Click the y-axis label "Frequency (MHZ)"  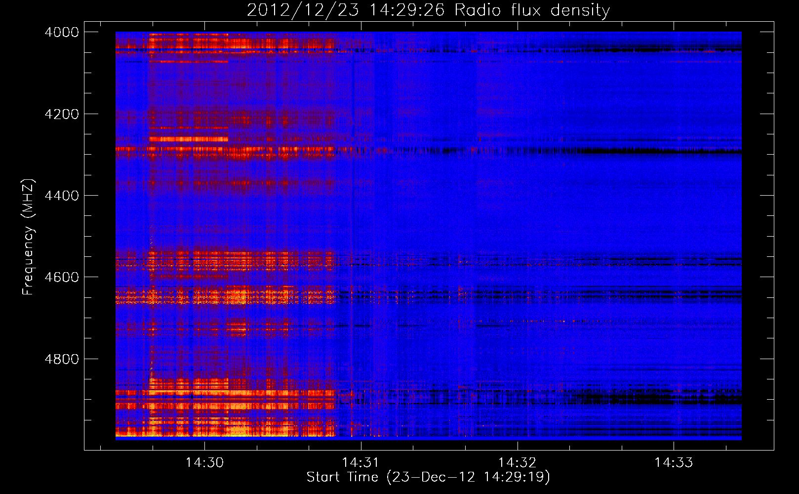(29, 237)
